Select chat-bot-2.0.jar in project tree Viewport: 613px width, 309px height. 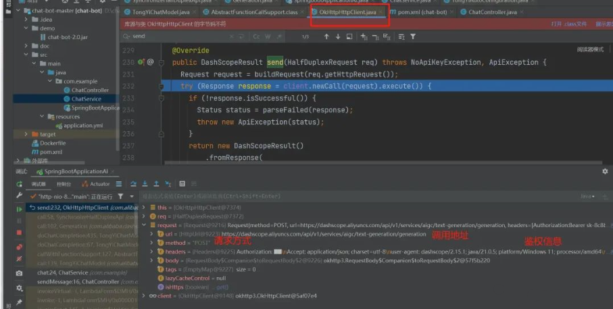pos(64,37)
